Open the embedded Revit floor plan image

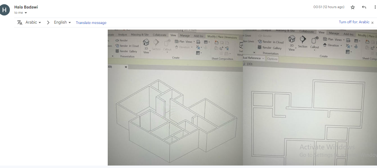(x=242, y=98)
